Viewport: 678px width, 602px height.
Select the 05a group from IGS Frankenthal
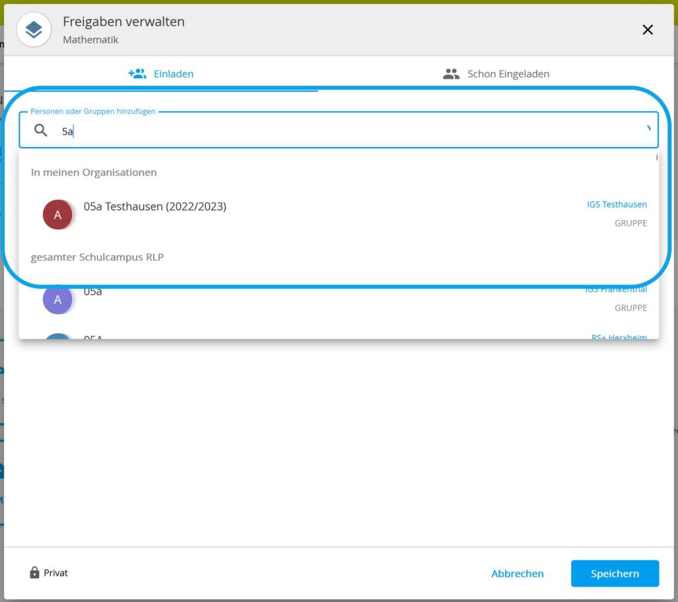pos(338,299)
